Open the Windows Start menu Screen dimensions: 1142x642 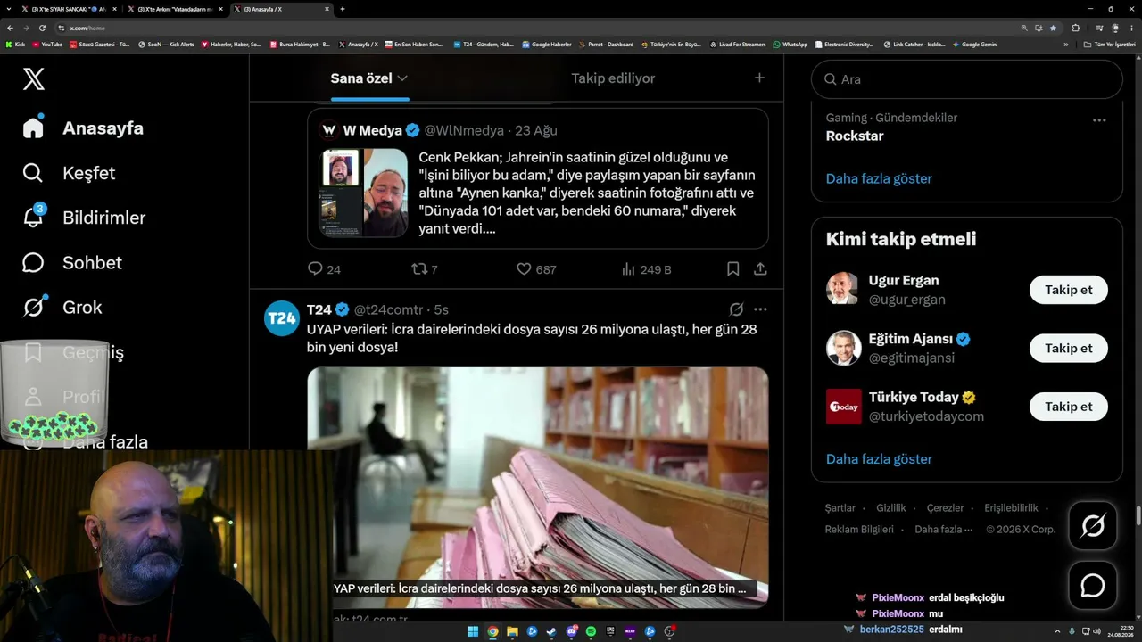tap(473, 631)
